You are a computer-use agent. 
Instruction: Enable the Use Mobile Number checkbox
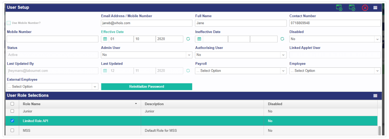(x=9, y=23)
